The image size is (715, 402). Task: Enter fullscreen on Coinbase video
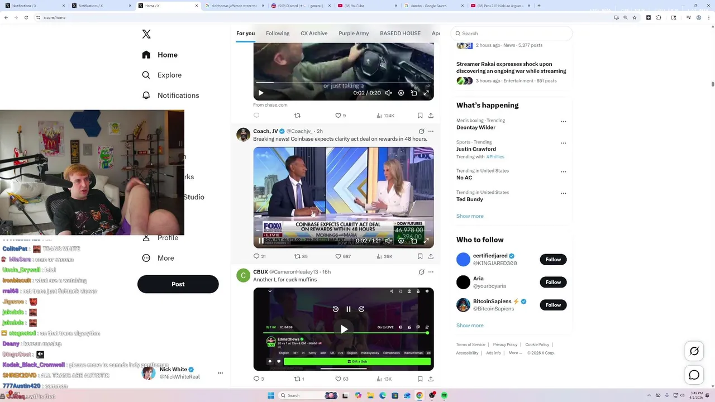[x=426, y=241]
